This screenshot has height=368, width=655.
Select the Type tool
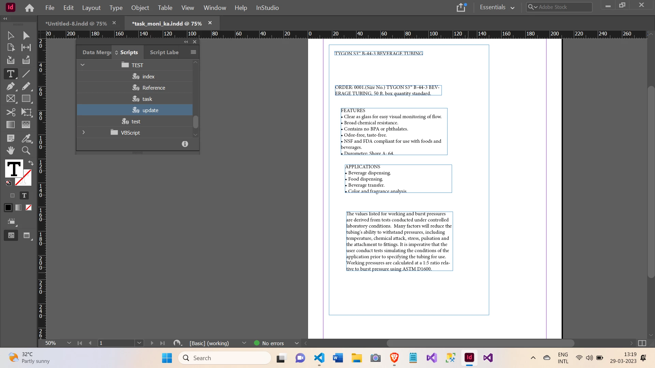[x=11, y=74]
